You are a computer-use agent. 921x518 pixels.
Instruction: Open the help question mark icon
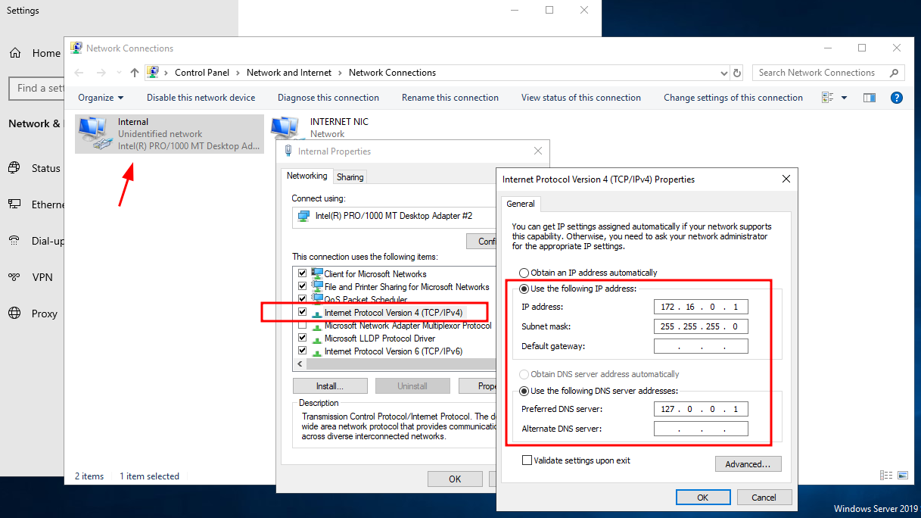point(897,98)
